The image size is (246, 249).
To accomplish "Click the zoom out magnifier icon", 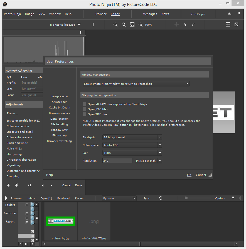I will 124,25.
